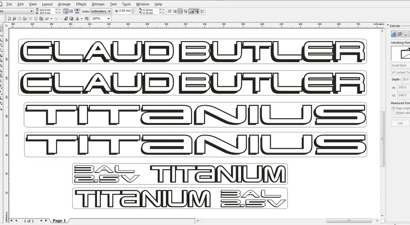Go to the first page
Screen dimensions: 410x225
(x=11, y=220)
